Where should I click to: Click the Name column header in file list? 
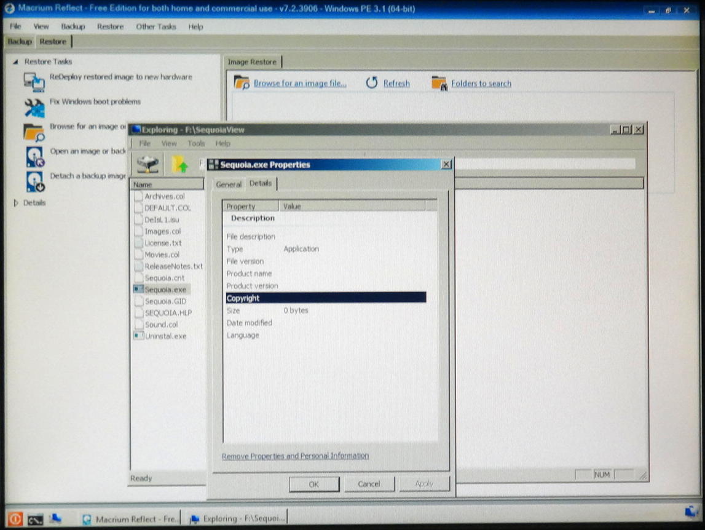click(x=167, y=184)
